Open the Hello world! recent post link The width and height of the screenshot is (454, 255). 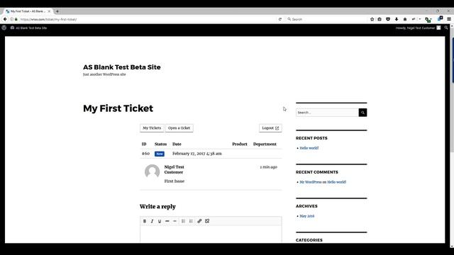pos(309,148)
